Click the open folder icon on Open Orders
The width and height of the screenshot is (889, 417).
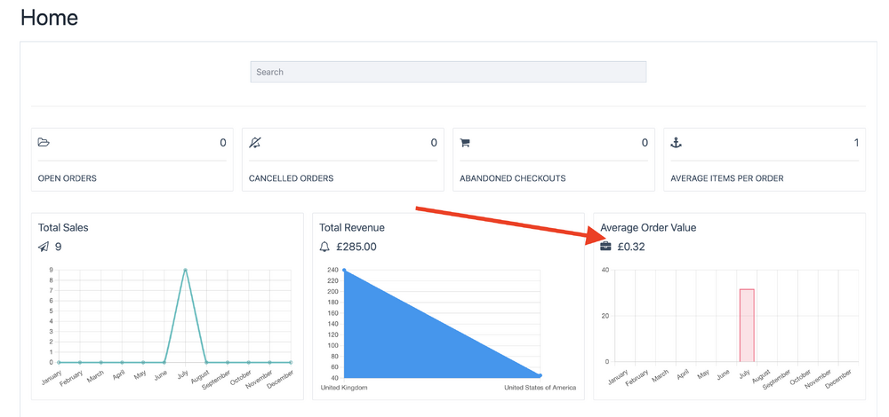tap(44, 142)
